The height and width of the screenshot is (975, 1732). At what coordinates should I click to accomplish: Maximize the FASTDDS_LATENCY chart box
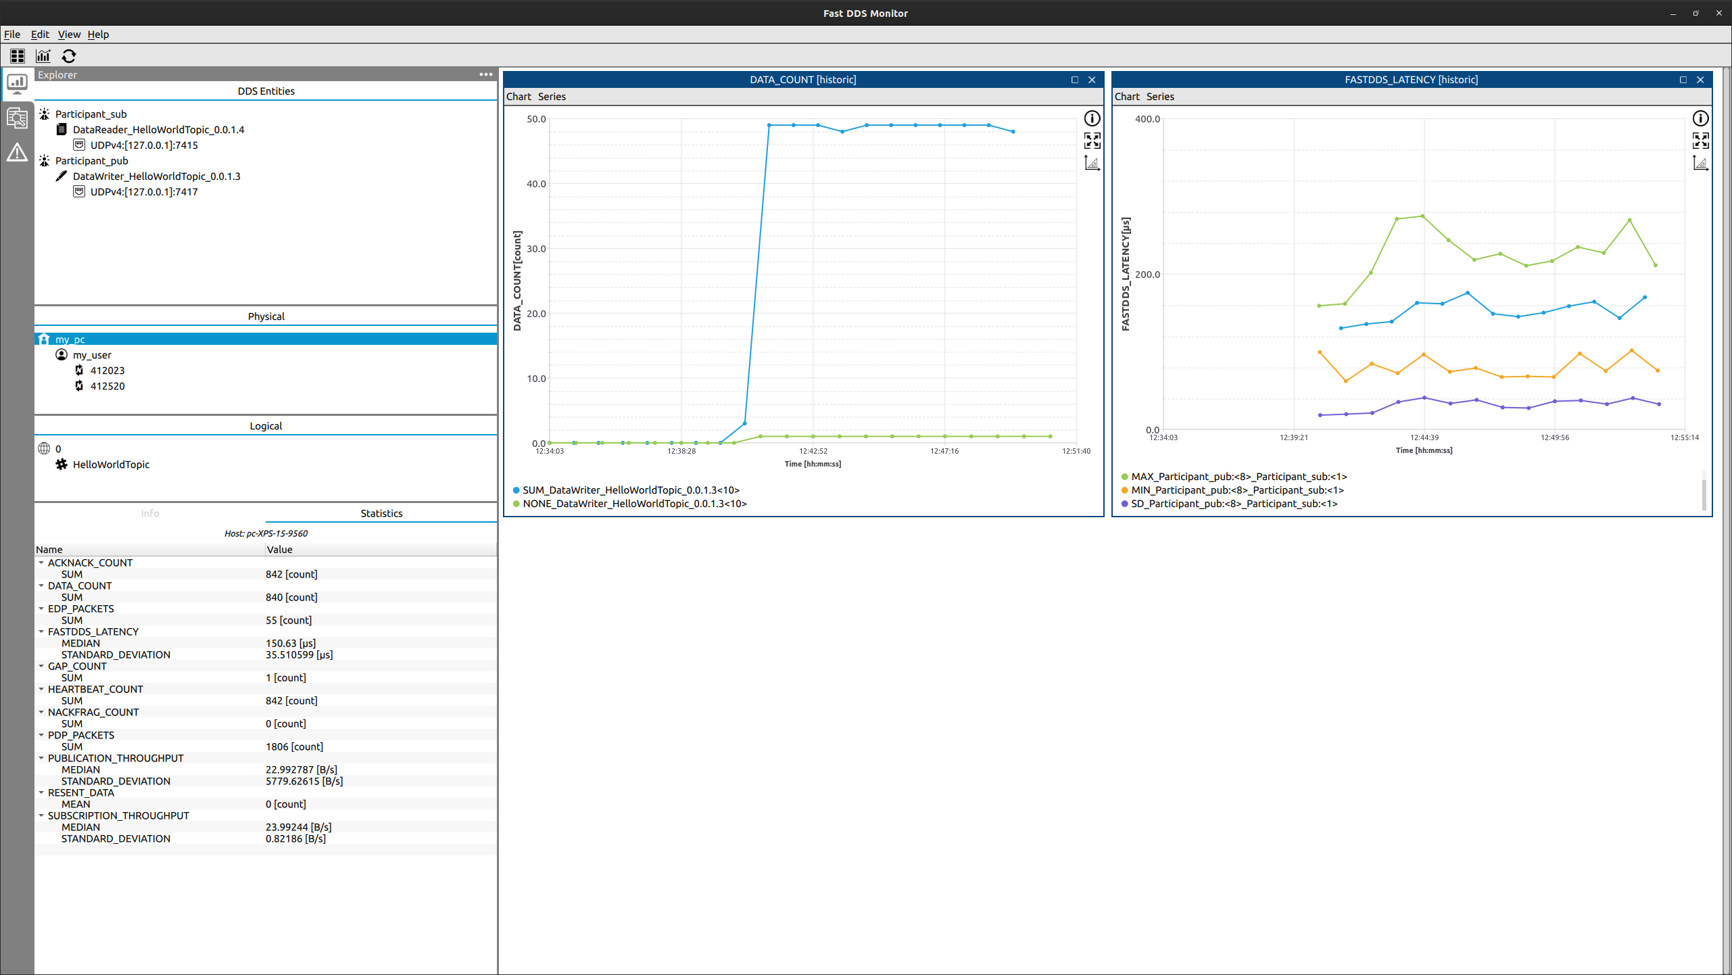tap(1683, 80)
